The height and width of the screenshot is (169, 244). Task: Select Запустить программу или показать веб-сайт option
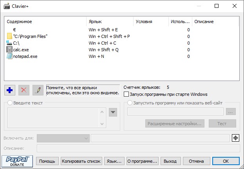tap(130, 103)
